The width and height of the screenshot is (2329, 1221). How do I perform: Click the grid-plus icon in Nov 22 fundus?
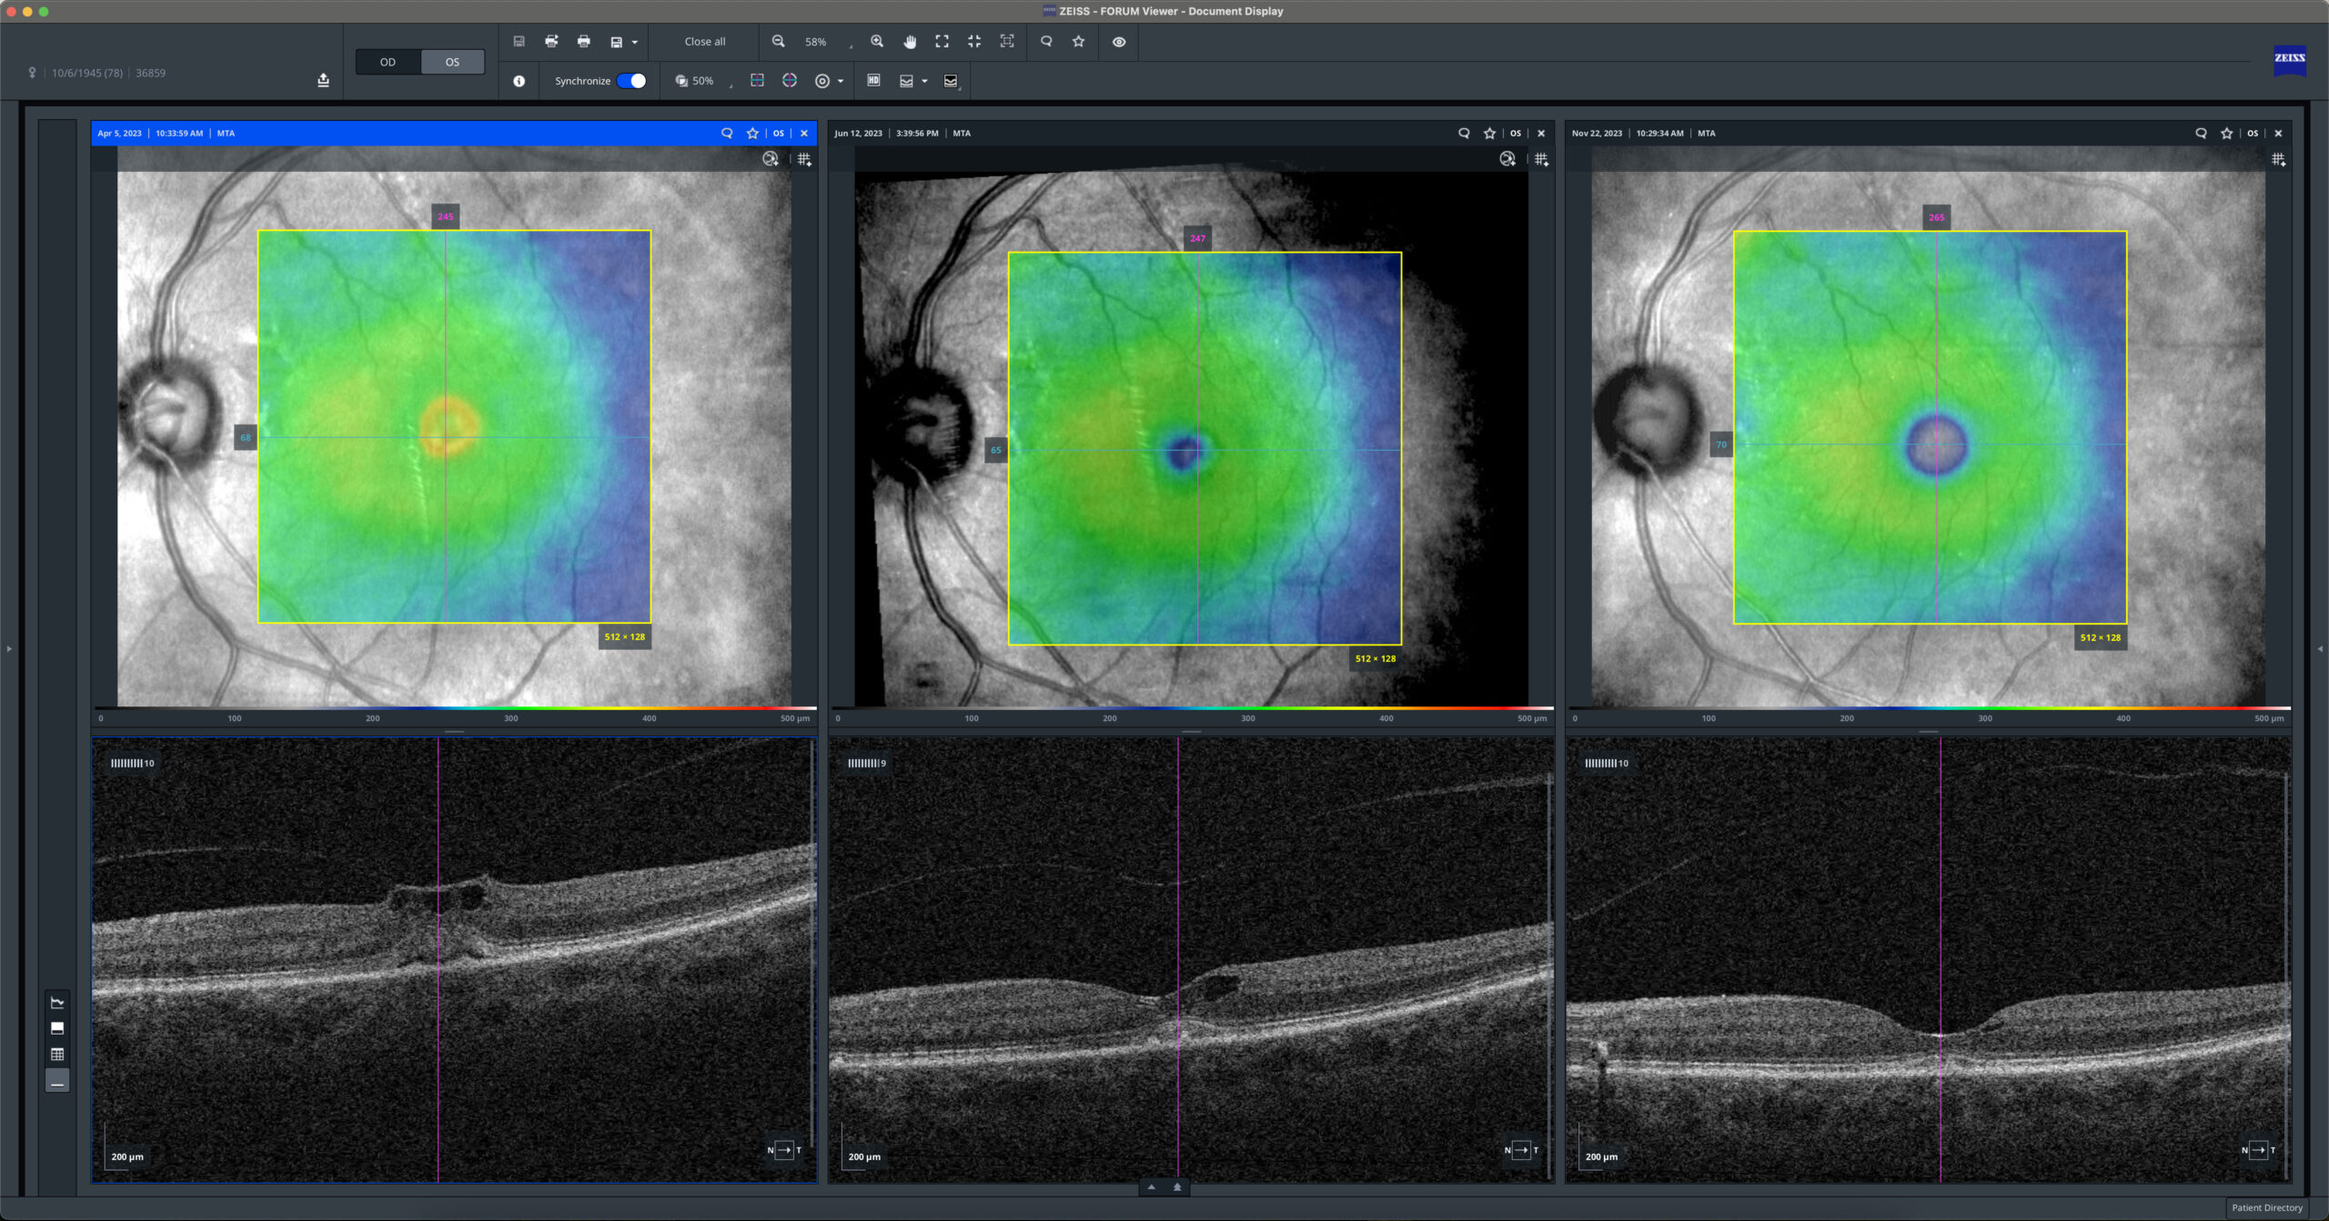[x=2278, y=159]
